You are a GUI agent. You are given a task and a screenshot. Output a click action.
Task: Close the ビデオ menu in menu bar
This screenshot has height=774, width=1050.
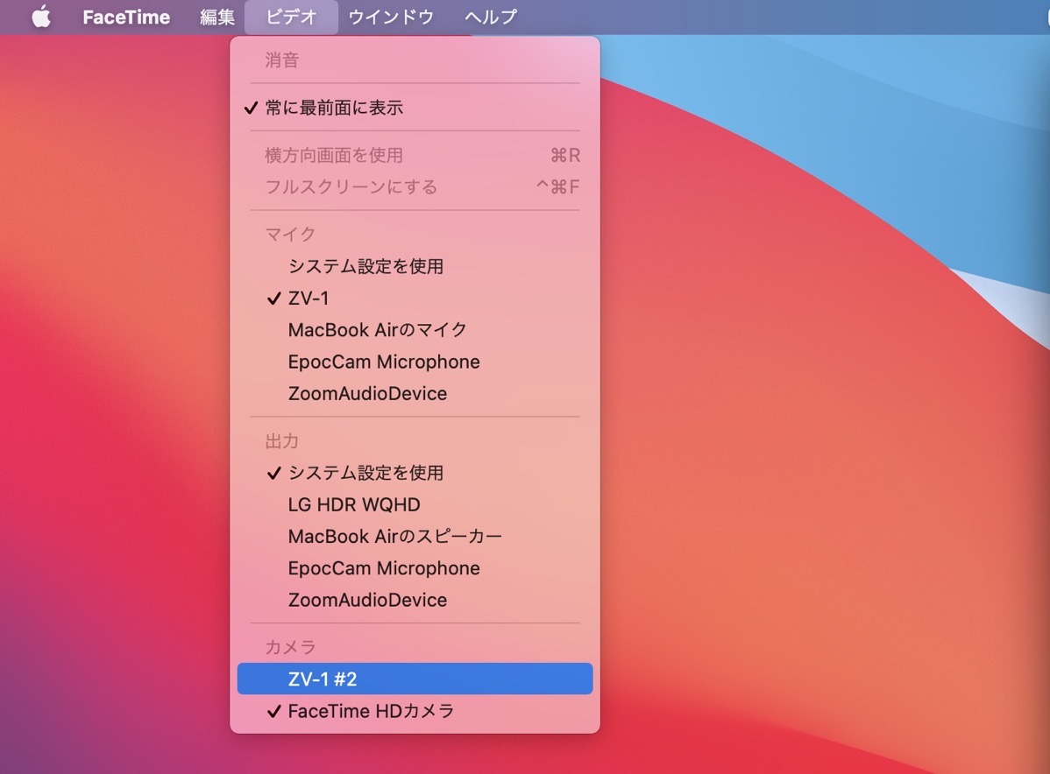[x=291, y=17]
